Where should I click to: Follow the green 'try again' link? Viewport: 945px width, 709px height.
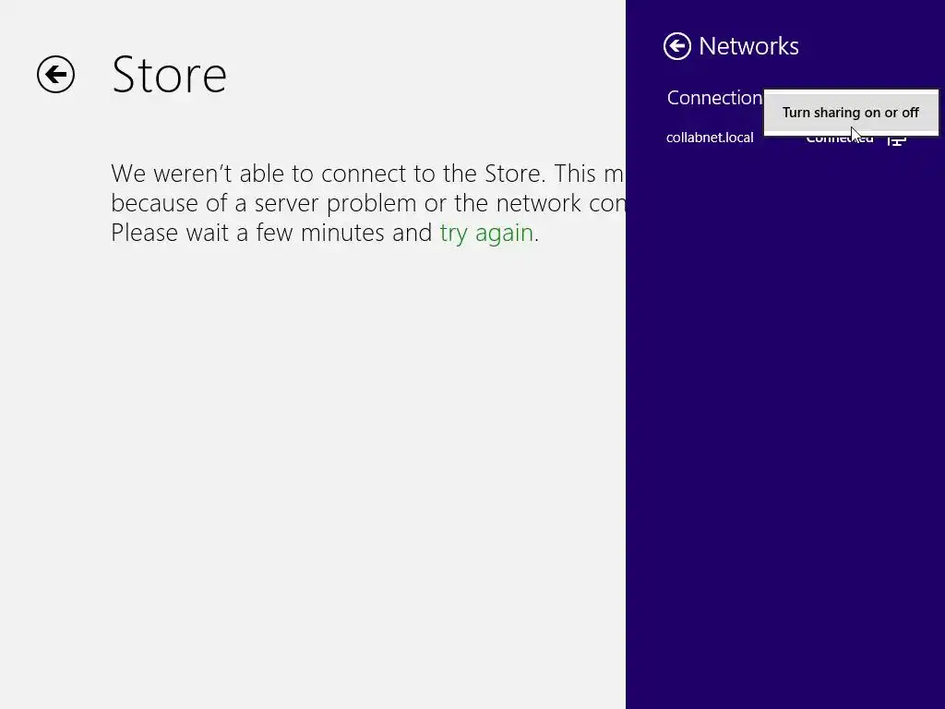[486, 234]
